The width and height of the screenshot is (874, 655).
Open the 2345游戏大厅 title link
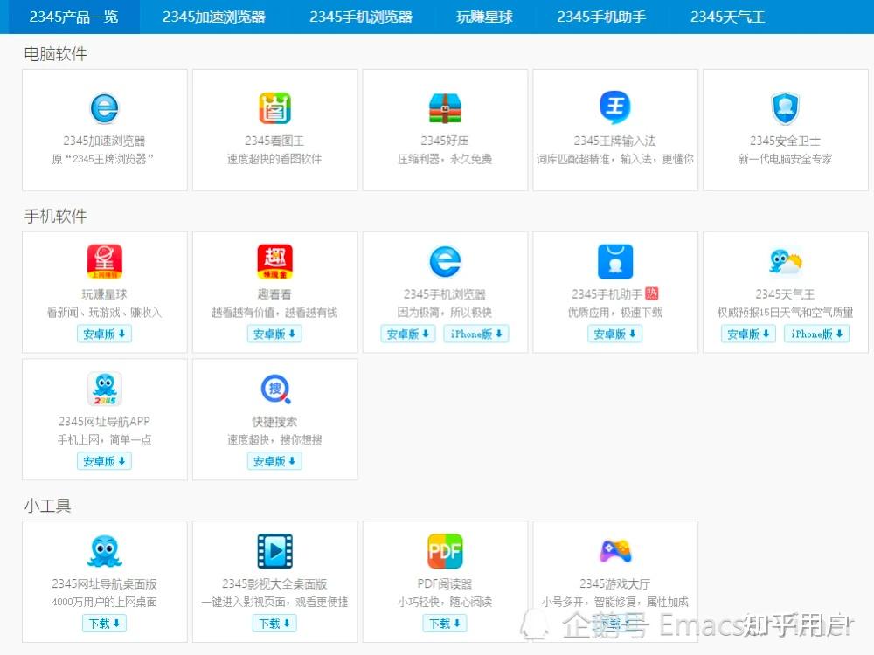tap(614, 583)
